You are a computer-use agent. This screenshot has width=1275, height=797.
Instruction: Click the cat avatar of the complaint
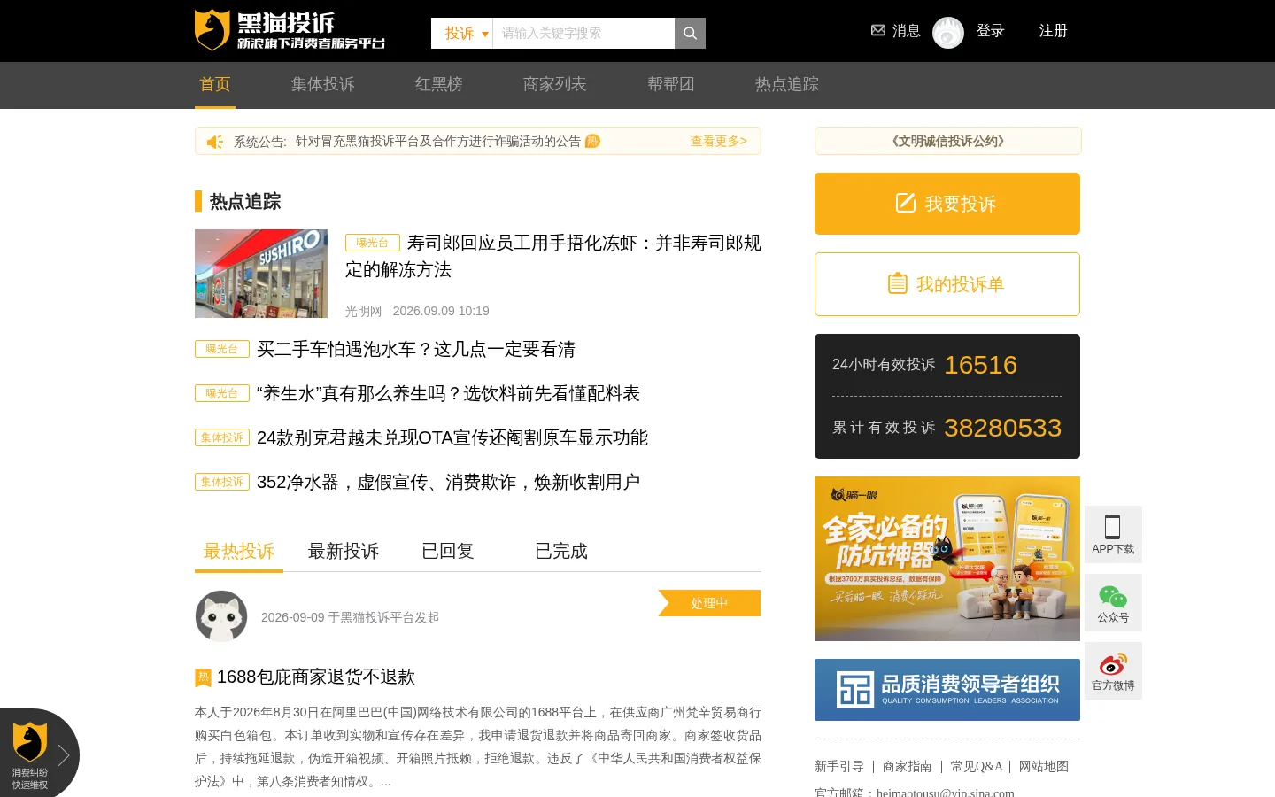[221, 616]
